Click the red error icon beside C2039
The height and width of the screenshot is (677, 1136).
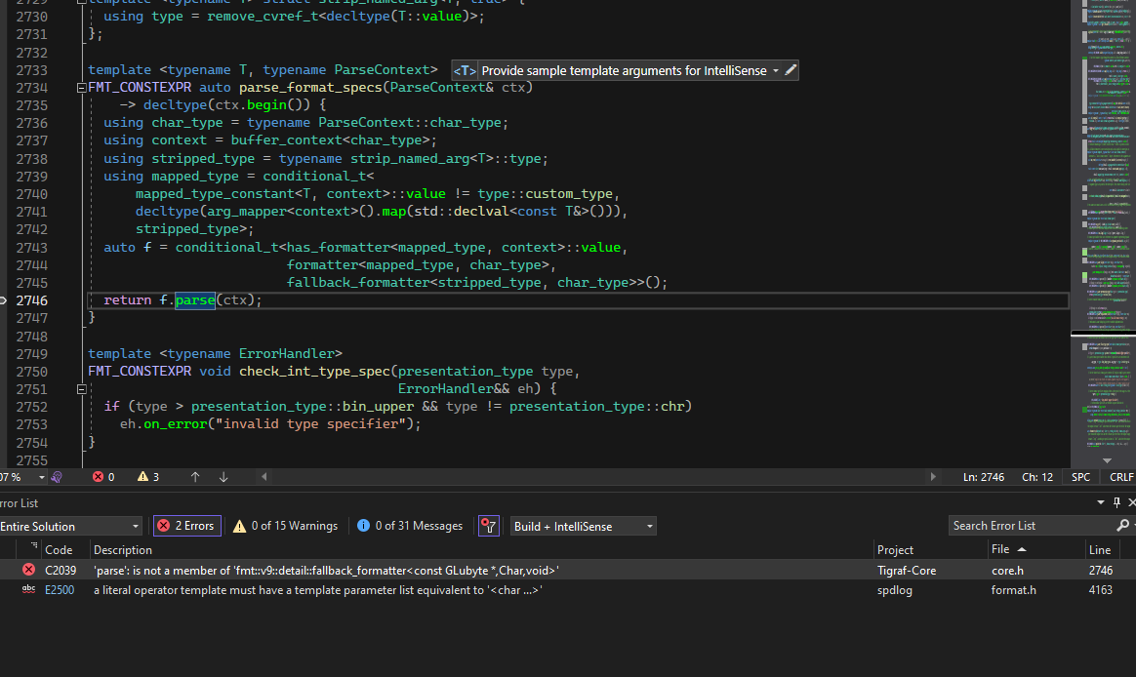(28, 570)
